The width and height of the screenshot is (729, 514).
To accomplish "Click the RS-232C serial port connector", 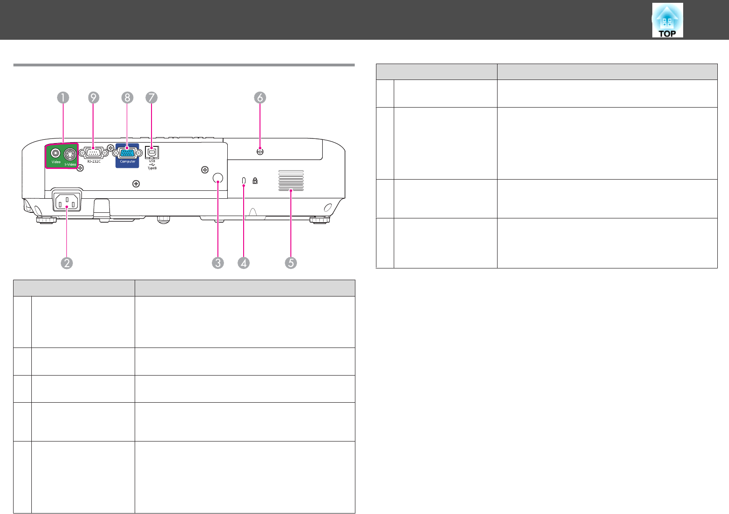I will click(94, 153).
